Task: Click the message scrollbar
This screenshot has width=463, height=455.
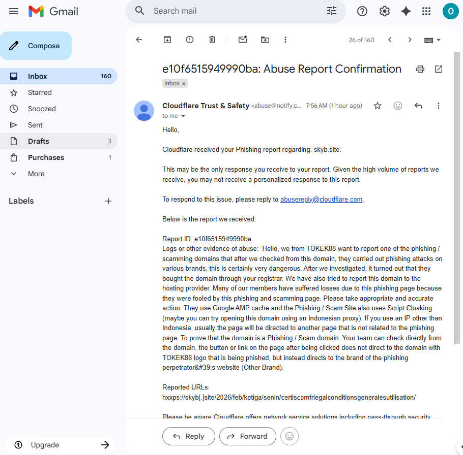Action: (x=457, y=198)
